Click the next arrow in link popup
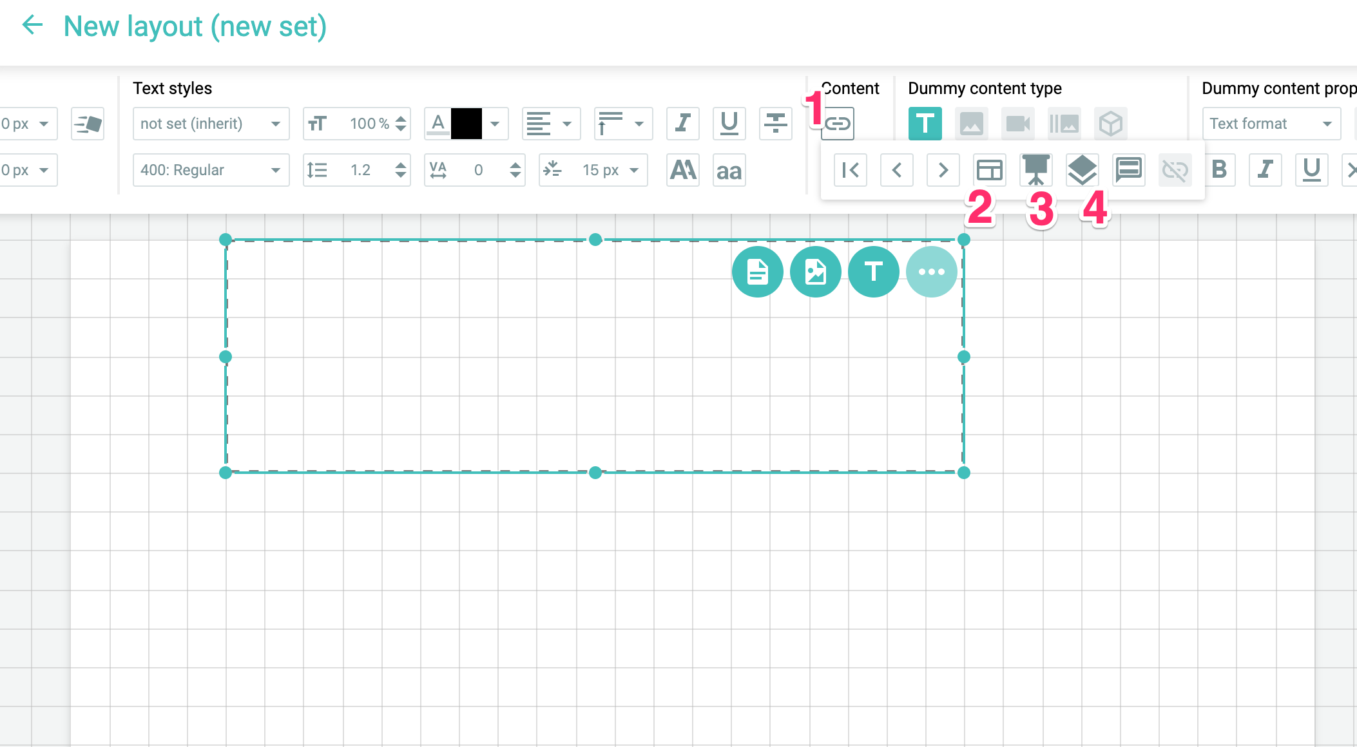The width and height of the screenshot is (1357, 747). click(x=943, y=170)
